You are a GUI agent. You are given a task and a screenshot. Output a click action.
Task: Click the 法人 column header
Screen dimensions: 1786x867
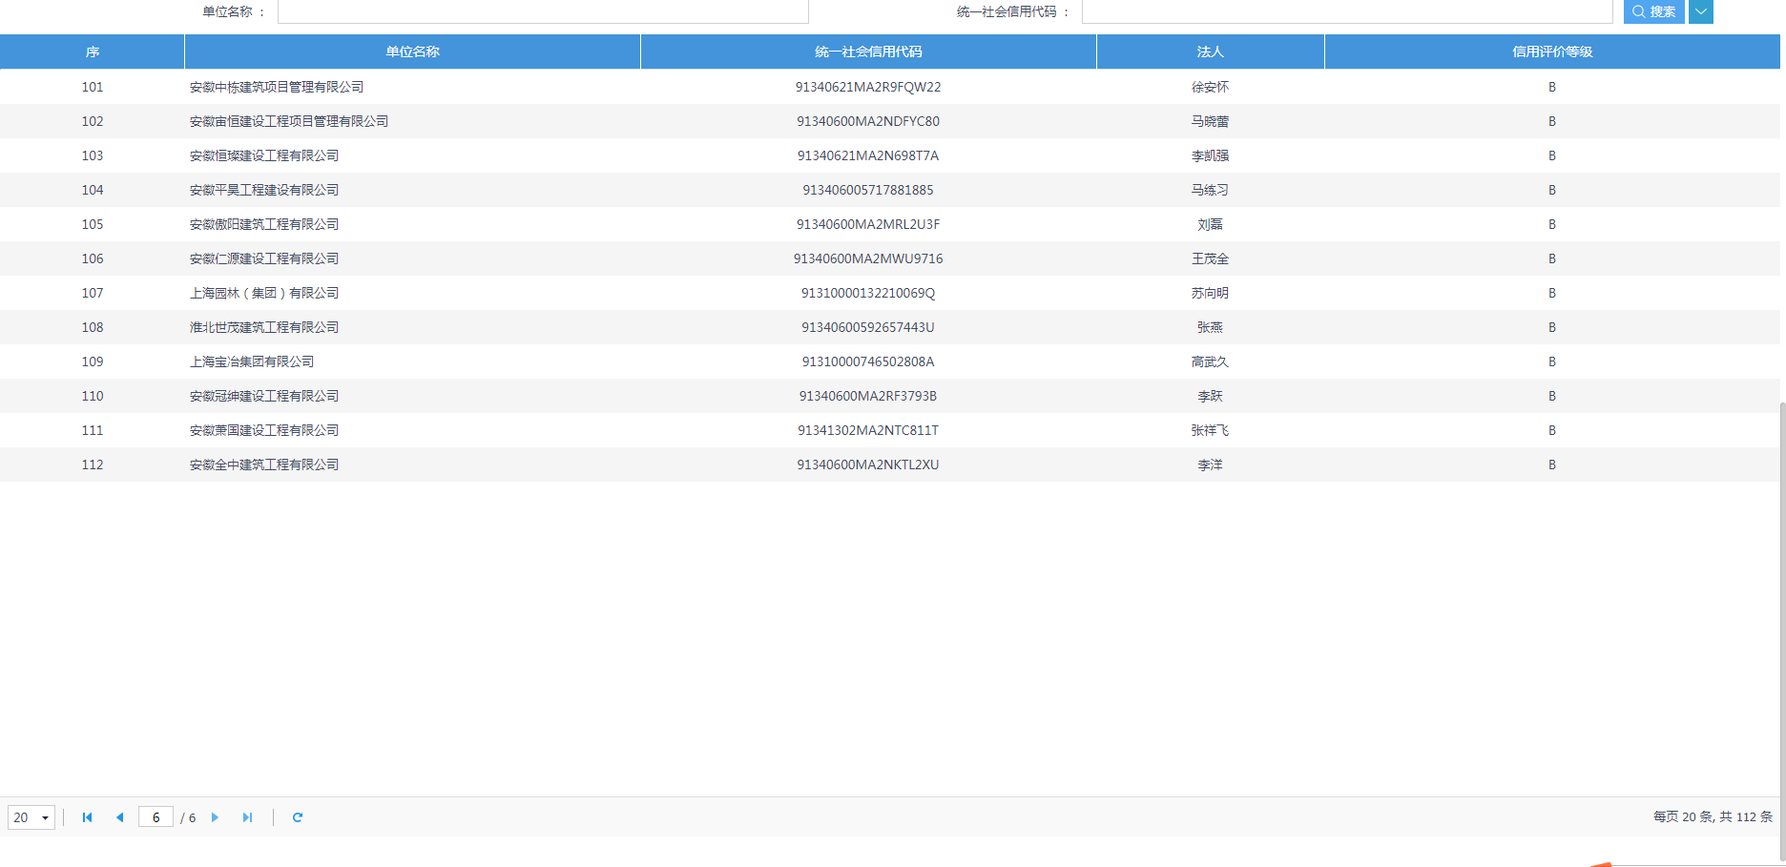tap(1210, 52)
